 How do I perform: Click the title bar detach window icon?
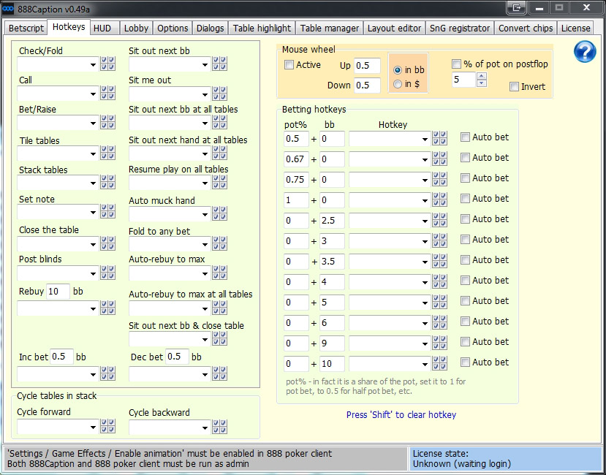click(517, 8)
